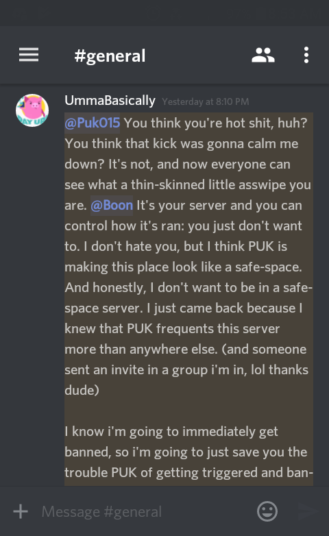Tap the word "dude)" in the message

(x=82, y=391)
